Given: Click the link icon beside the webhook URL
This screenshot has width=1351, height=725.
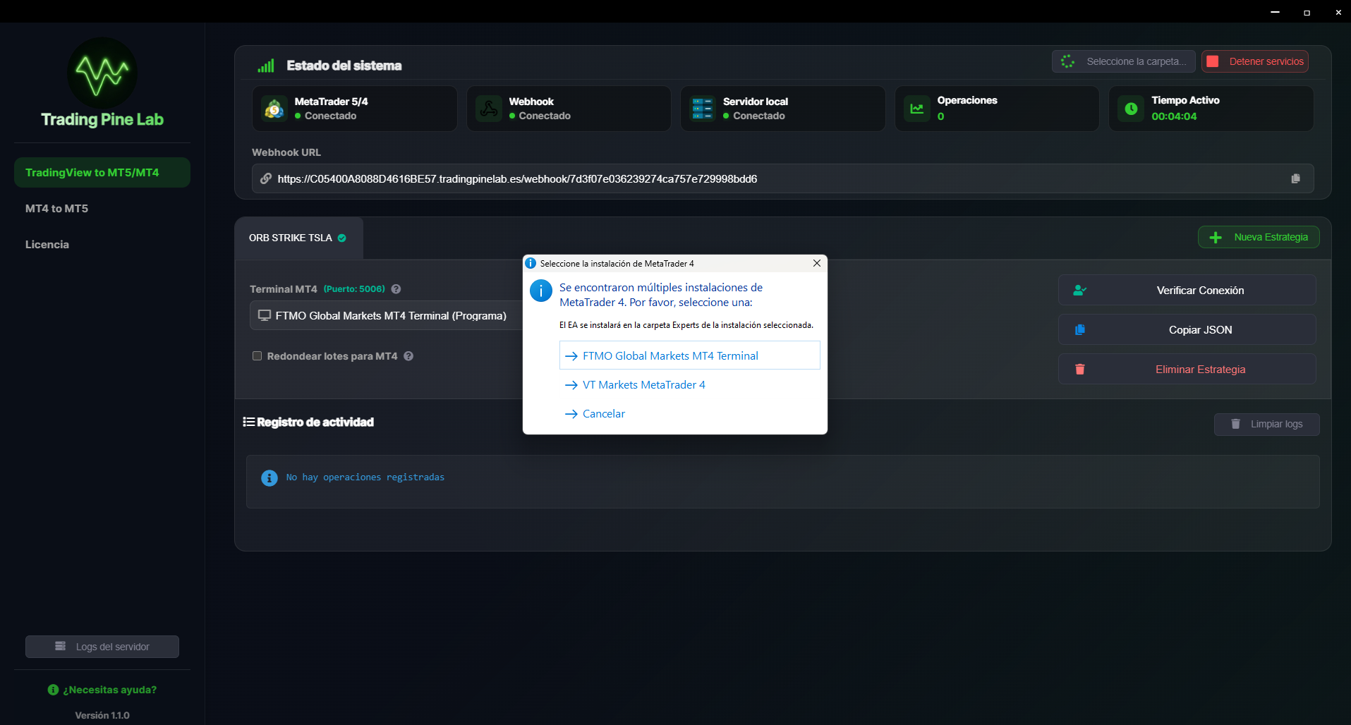Looking at the screenshot, I should click(x=266, y=178).
